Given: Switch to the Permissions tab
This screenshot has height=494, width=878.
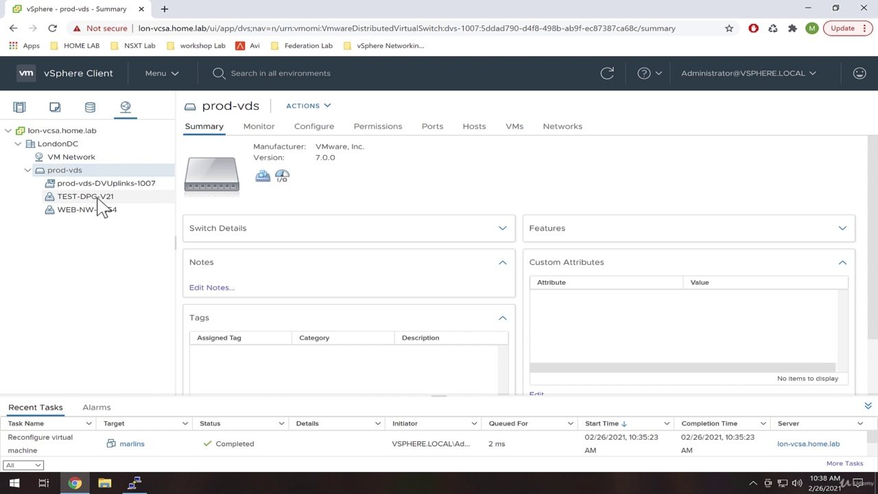Looking at the screenshot, I should [x=378, y=126].
